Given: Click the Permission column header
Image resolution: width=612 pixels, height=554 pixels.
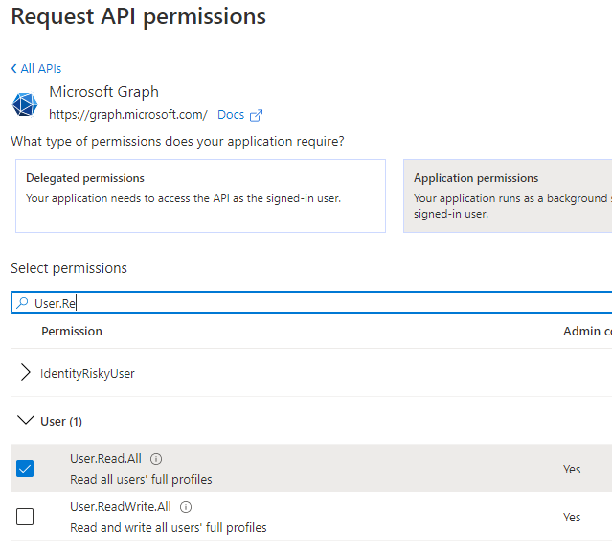Looking at the screenshot, I should (x=72, y=332).
